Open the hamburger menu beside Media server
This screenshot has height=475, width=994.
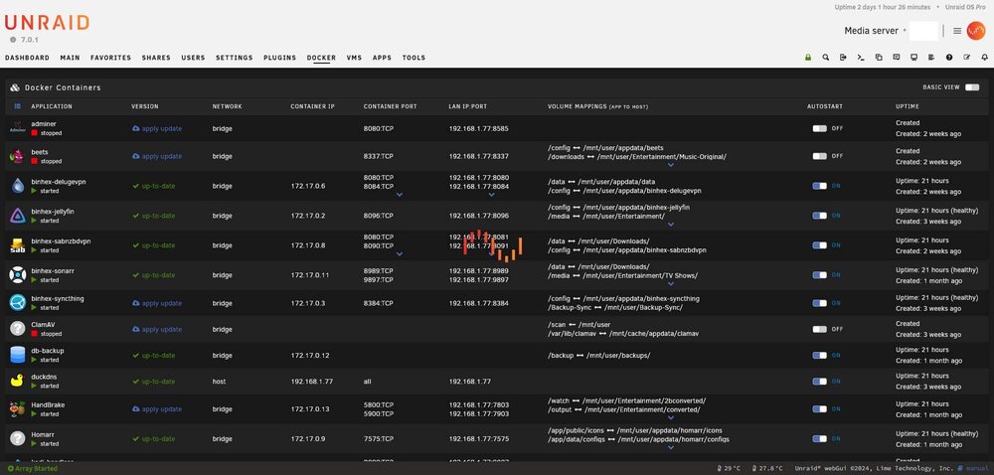957,31
